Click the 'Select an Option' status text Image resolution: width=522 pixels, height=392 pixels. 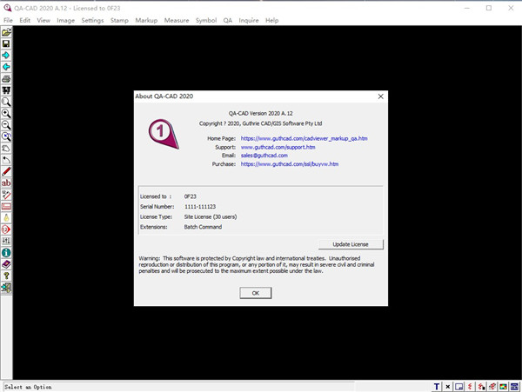(x=28, y=387)
